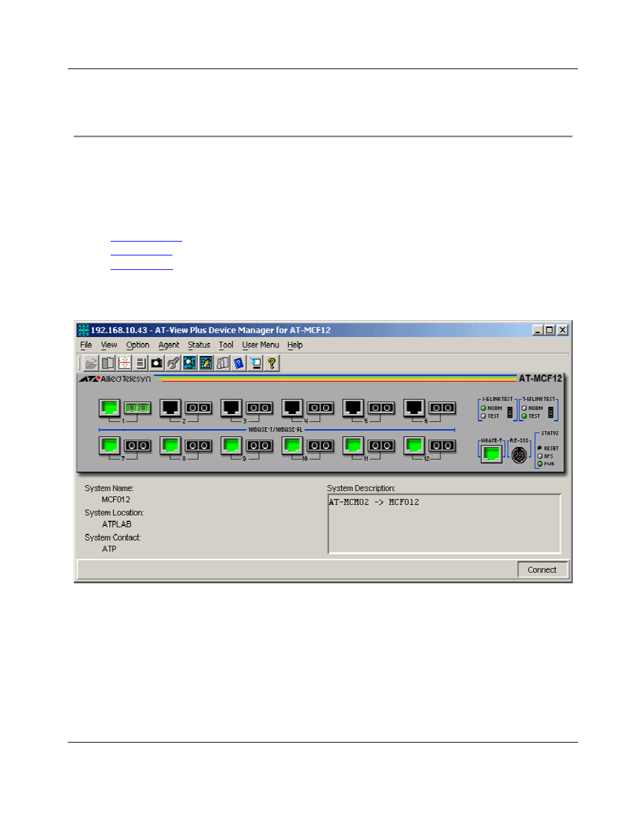Select port 2 fiber connector
Image resolution: width=628 pixels, height=813 pixels.
pos(198,408)
